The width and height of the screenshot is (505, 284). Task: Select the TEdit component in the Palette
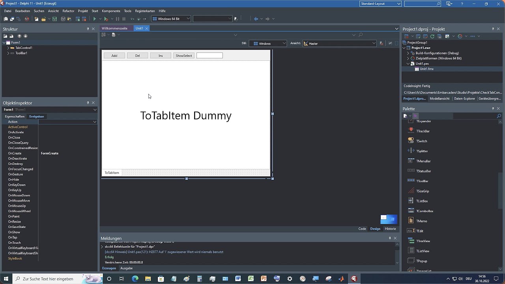click(x=419, y=231)
